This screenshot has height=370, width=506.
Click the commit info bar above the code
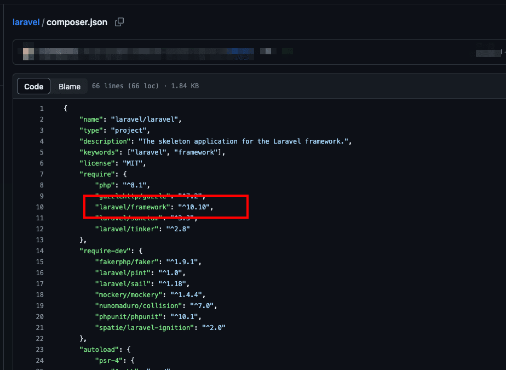pyautogui.click(x=252, y=53)
